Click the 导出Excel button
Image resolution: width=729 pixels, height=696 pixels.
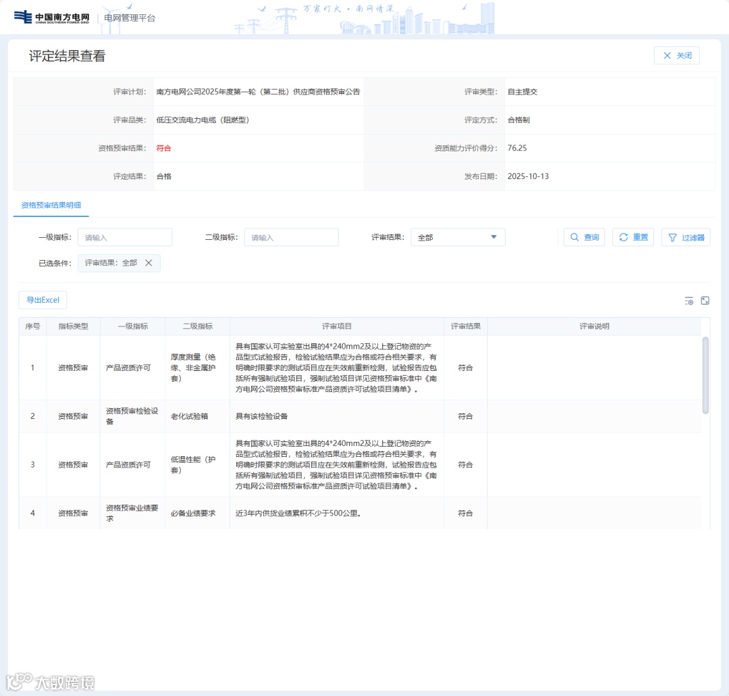(x=43, y=300)
